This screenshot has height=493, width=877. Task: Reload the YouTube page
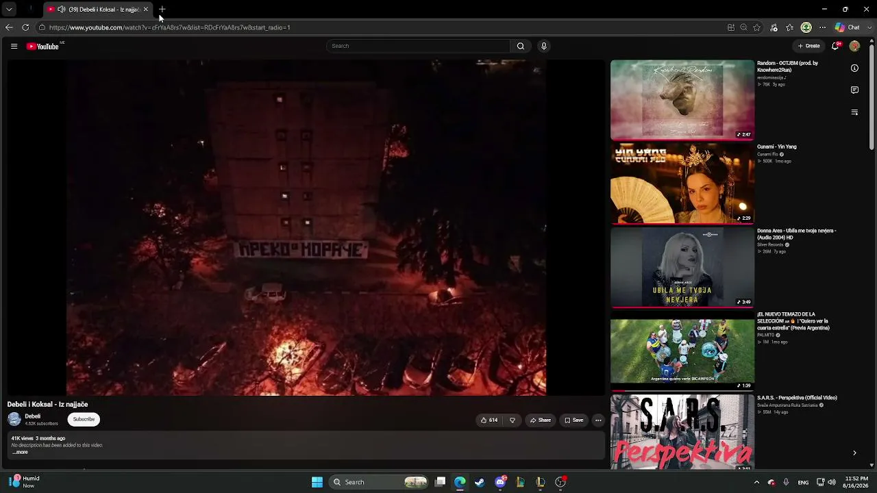point(25,27)
